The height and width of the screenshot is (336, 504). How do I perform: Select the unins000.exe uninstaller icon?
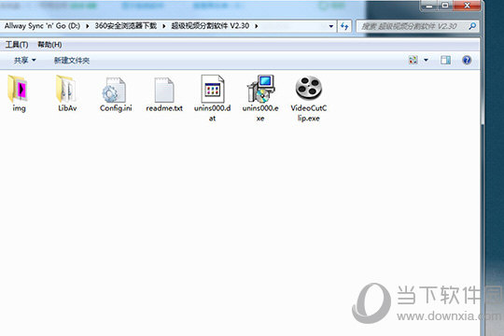click(x=260, y=89)
